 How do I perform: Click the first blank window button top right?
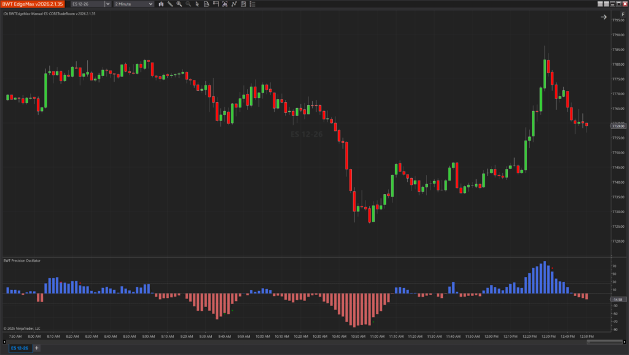click(x=600, y=4)
